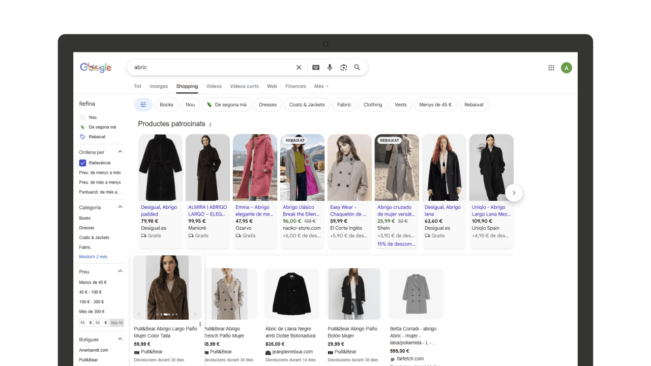The height and width of the screenshot is (366, 651).
Task: Select the Coats & Jackets chip
Action: click(307, 105)
